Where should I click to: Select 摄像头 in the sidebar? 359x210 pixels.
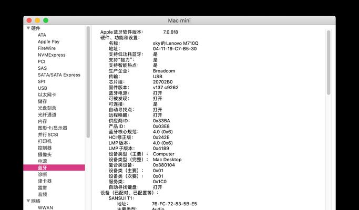(x=45, y=154)
